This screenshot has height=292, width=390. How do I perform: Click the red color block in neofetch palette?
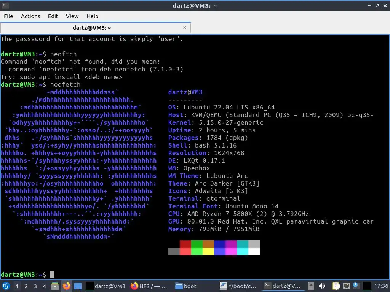(x=185, y=244)
